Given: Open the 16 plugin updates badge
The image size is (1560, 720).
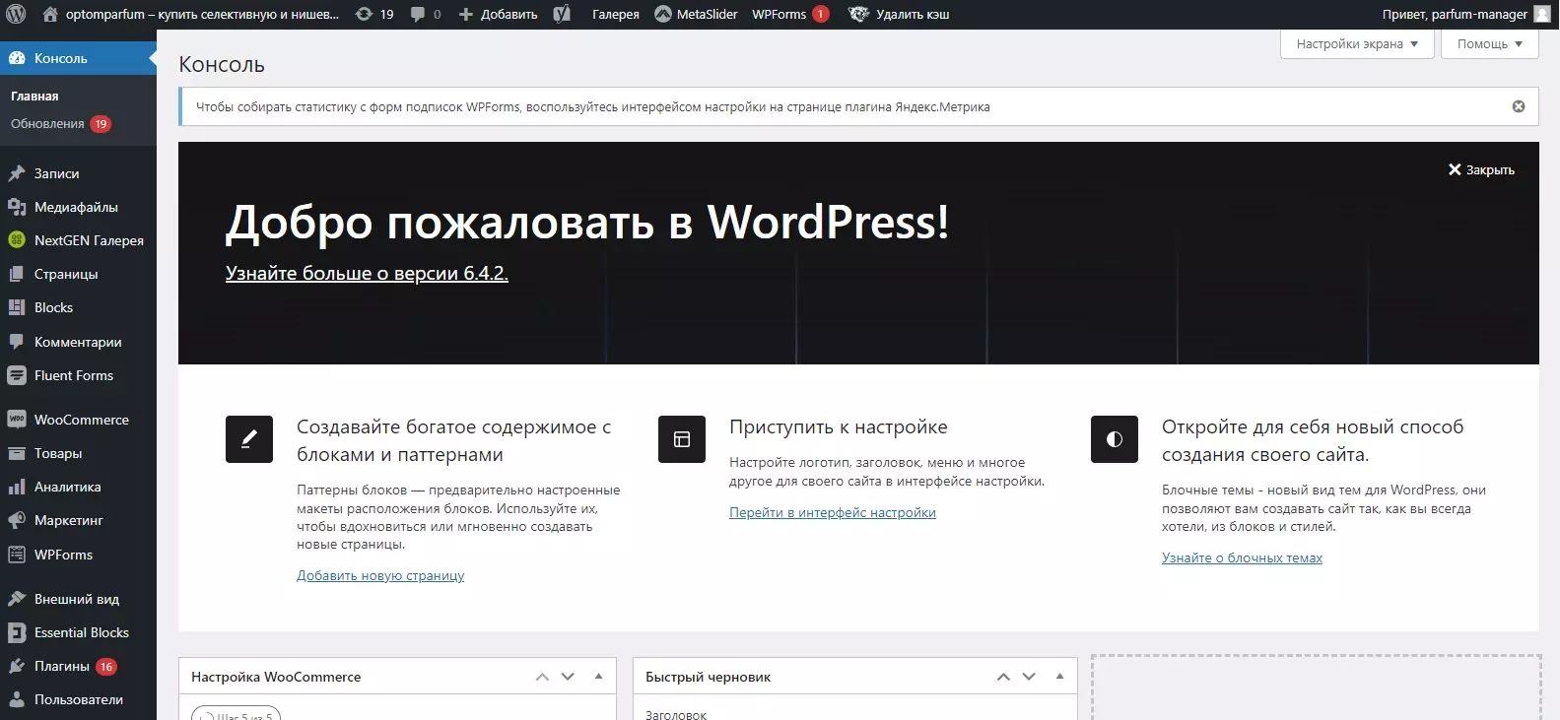Looking at the screenshot, I should tap(105, 667).
